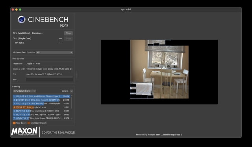Click the rendered room preview image
Image resolution: width=252 pixels, height=147 pixels.
159,69
